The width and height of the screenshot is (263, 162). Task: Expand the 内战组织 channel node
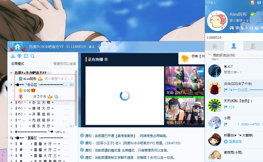11,120
